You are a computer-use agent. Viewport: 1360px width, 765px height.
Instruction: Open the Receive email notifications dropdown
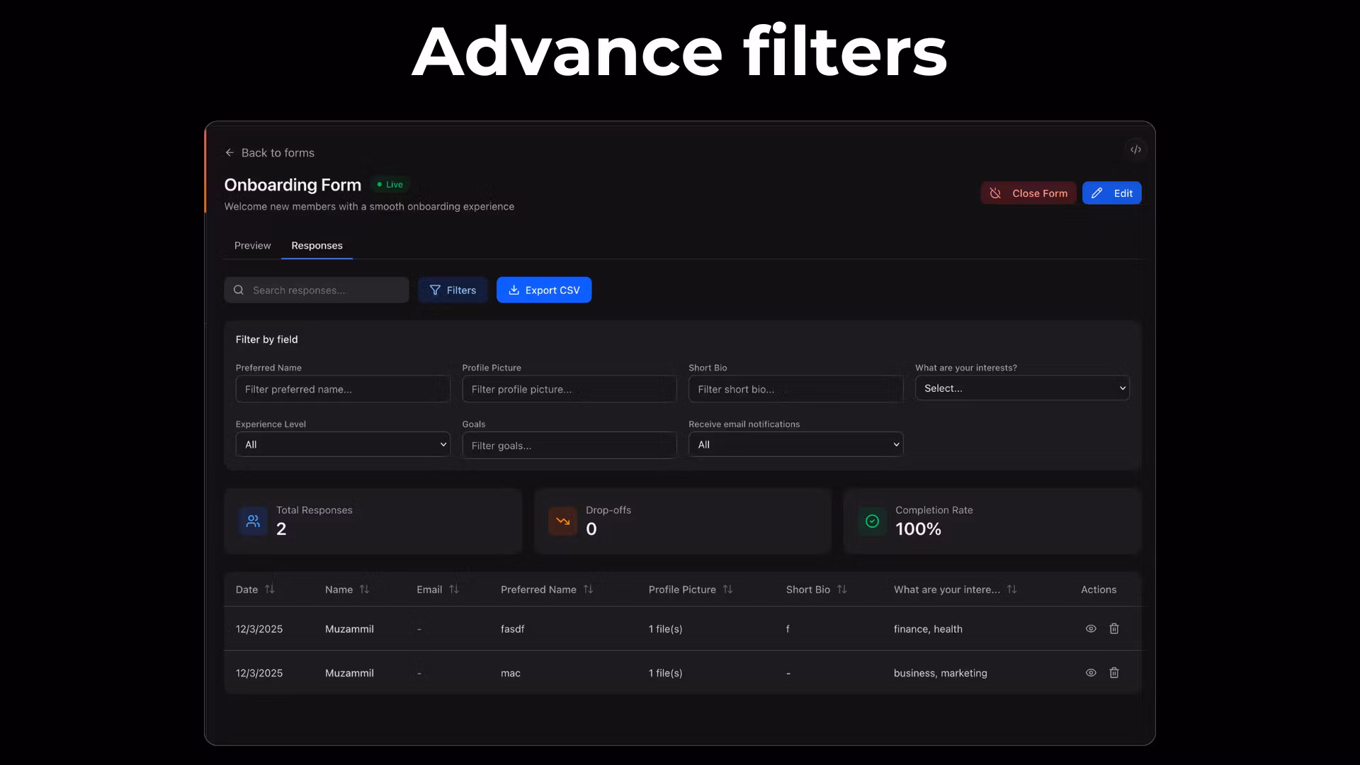click(795, 444)
